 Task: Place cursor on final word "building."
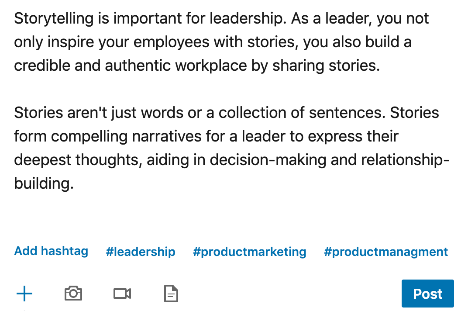[44, 183]
